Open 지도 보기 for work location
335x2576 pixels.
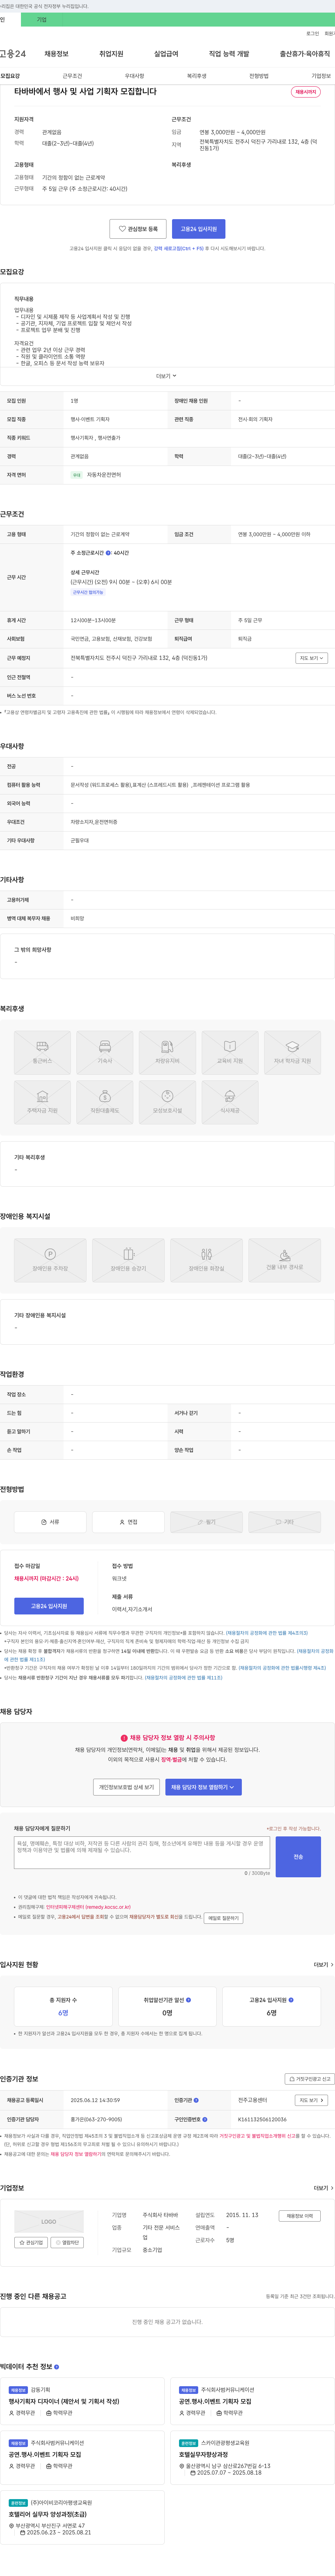point(311,658)
